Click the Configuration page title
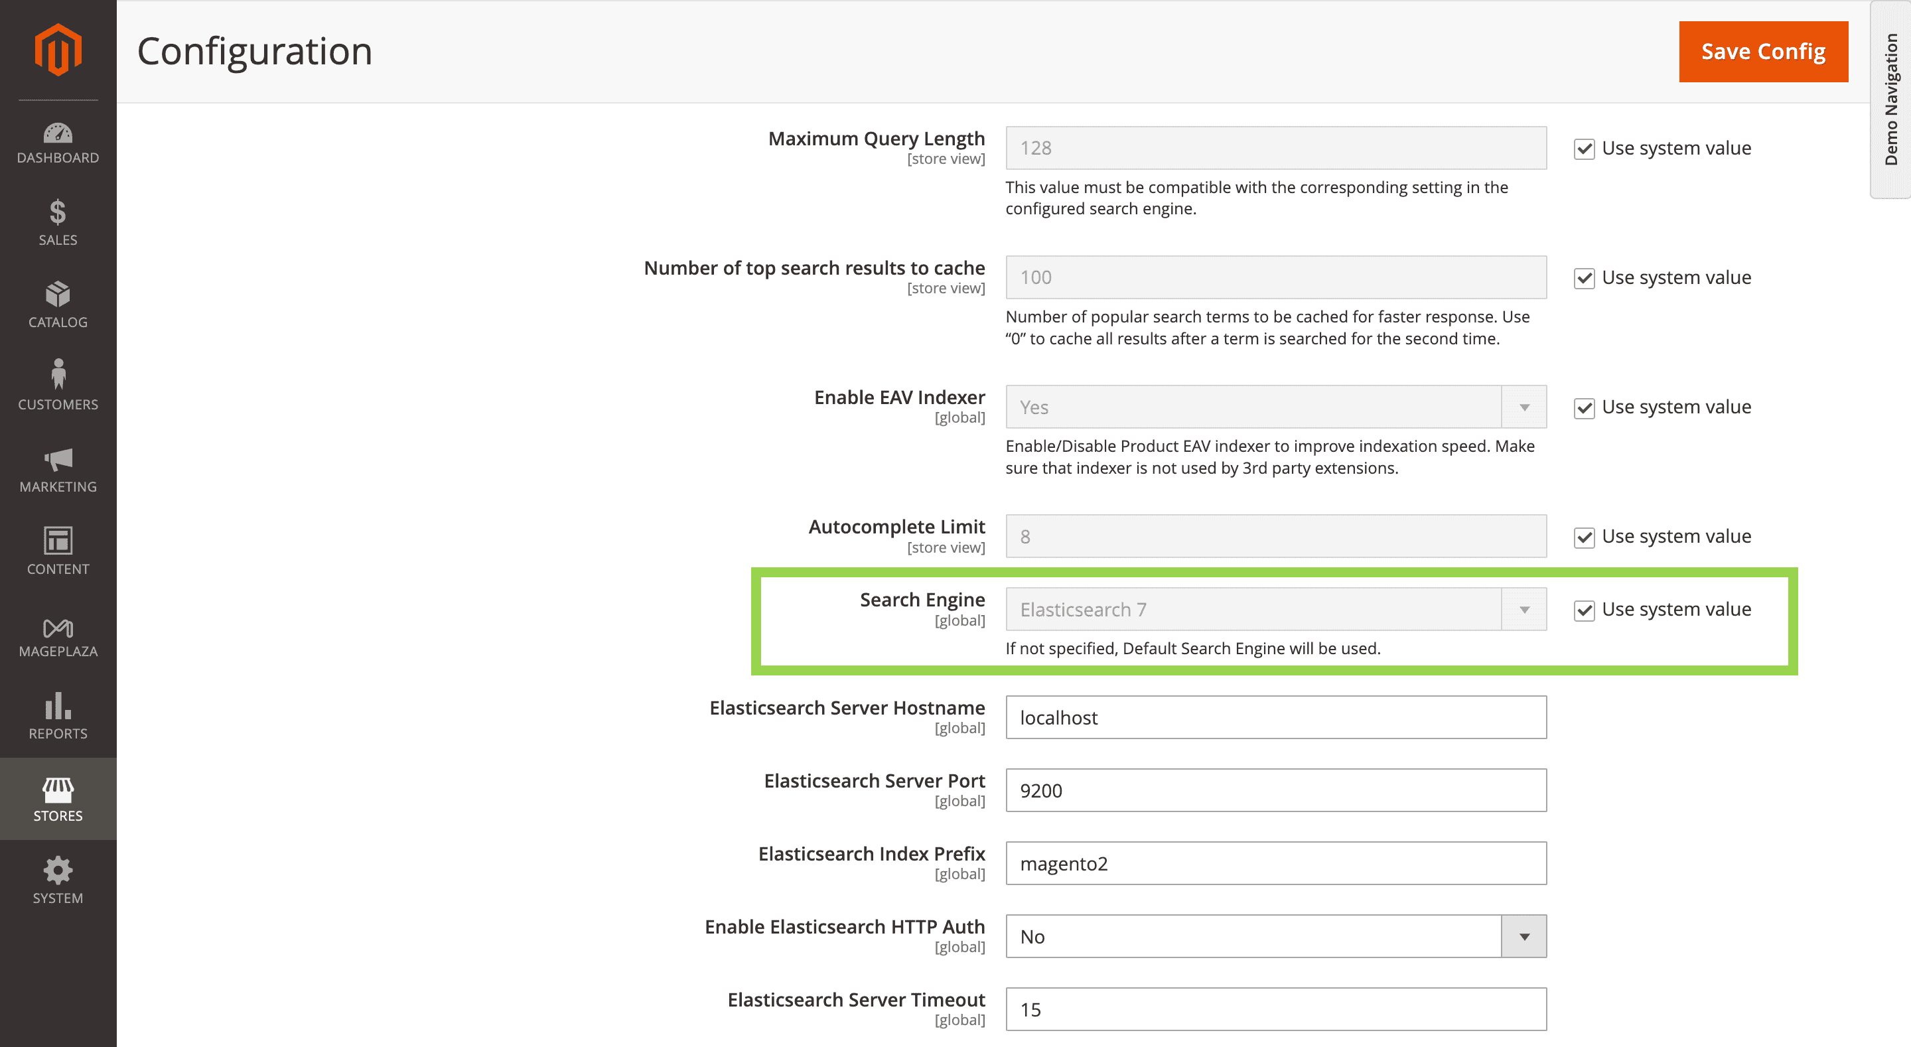 point(254,51)
